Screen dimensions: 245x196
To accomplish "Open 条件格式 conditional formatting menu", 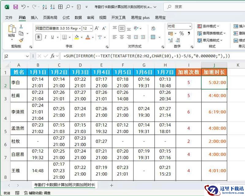I will click(x=208, y=26).
